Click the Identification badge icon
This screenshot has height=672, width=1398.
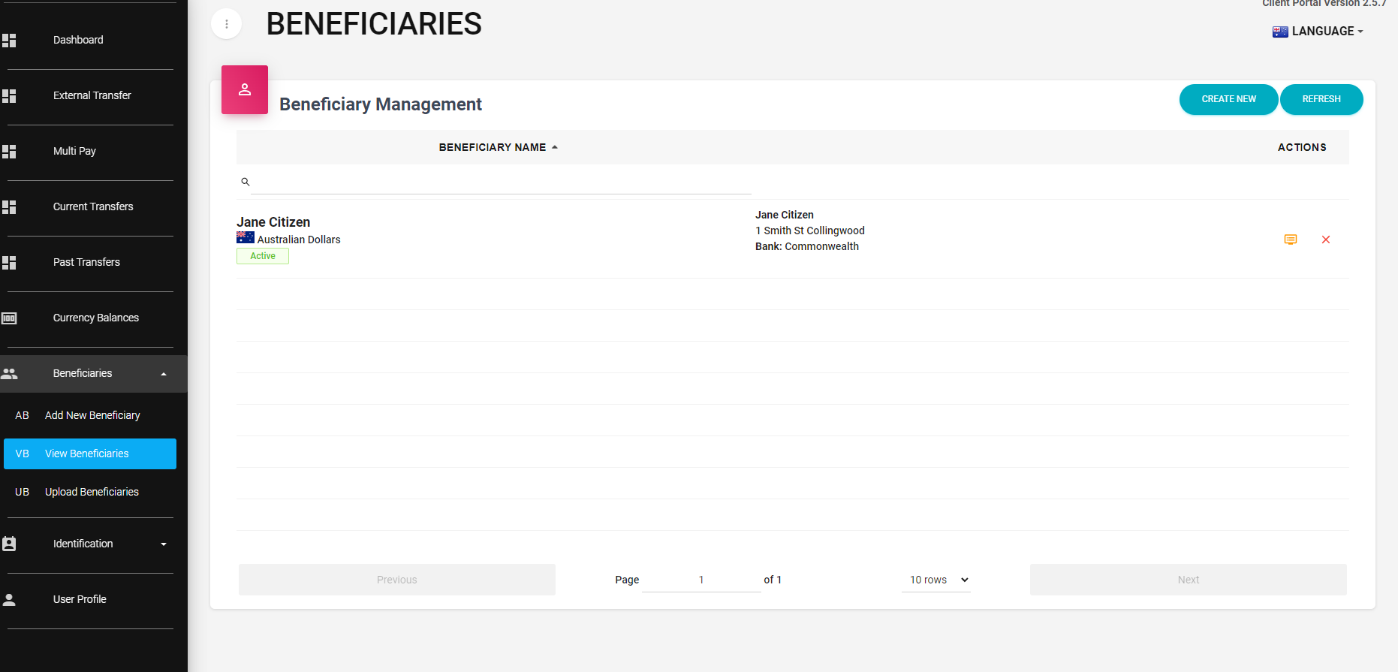[x=10, y=544]
